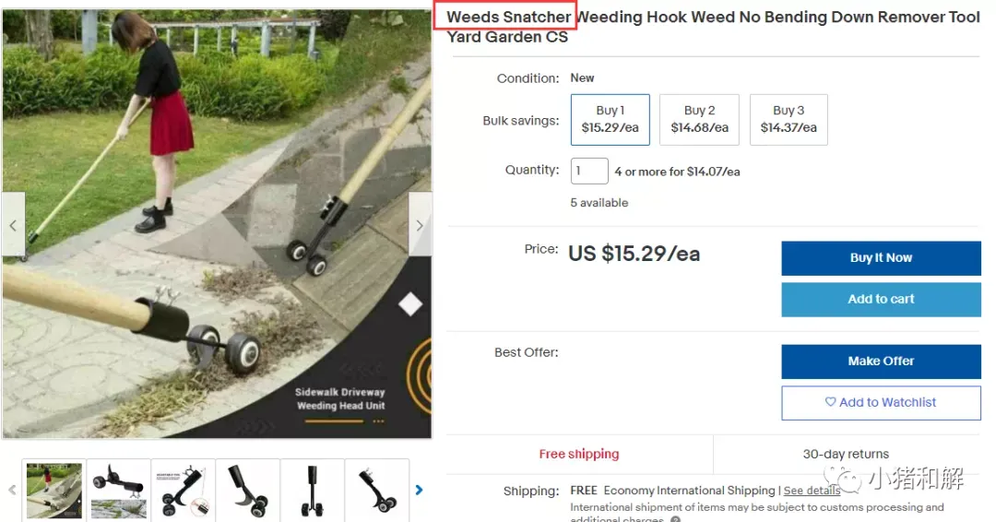Select second thumbnail of weeding head

119,491
